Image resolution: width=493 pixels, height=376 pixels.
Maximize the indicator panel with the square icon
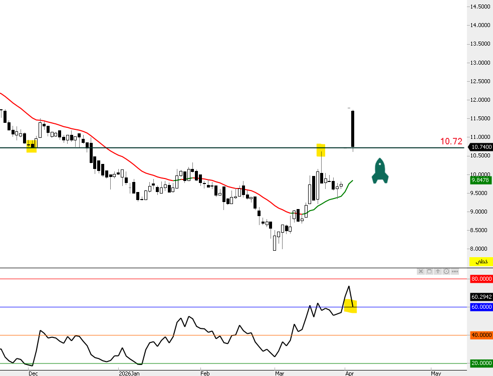(429, 271)
